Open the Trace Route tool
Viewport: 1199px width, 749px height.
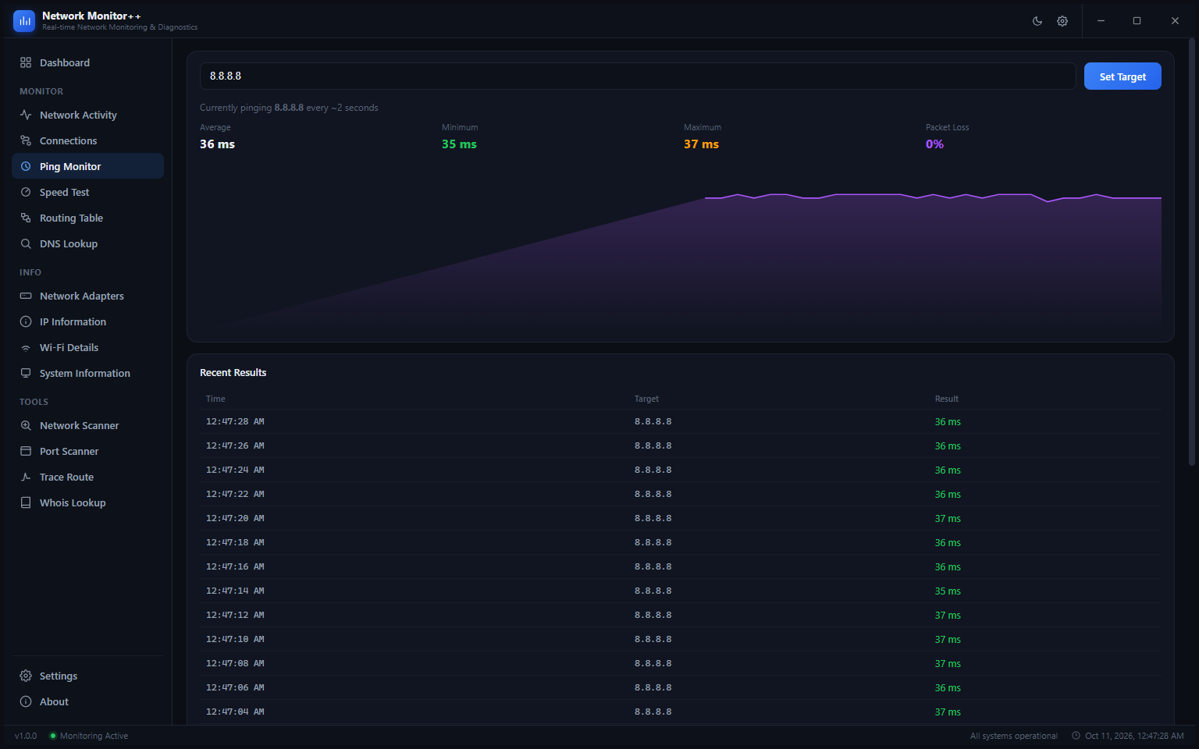coord(87,477)
